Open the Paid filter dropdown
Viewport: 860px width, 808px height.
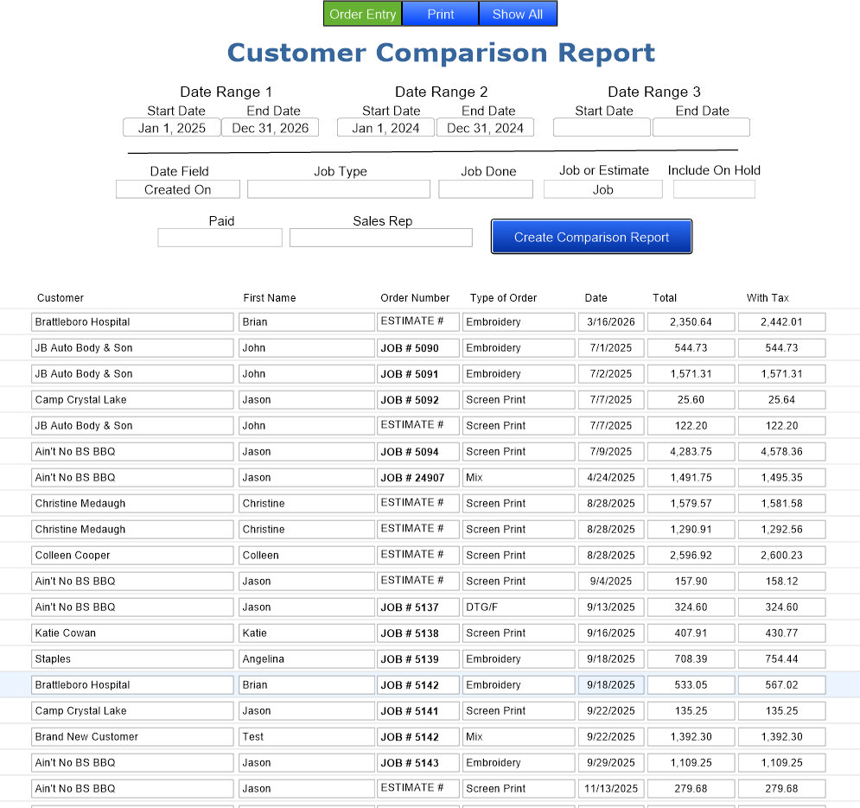click(x=220, y=237)
